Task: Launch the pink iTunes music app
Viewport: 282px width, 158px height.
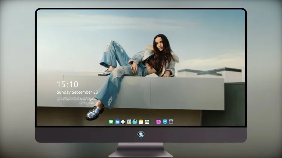Action: pos(158,122)
